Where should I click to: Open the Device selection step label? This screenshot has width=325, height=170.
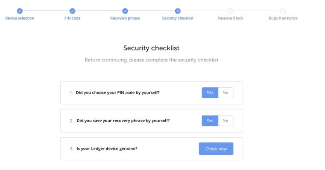click(20, 18)
